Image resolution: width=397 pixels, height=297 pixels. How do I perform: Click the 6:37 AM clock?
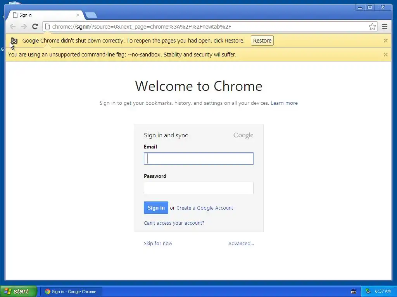pyautogui.click(x=383, y=292)
